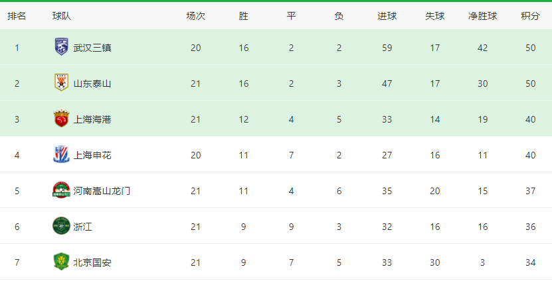This screenshot has width=552, height=281.
Task: Click the 北京国安 green shield badge
Action: click(x=61, y=262)
